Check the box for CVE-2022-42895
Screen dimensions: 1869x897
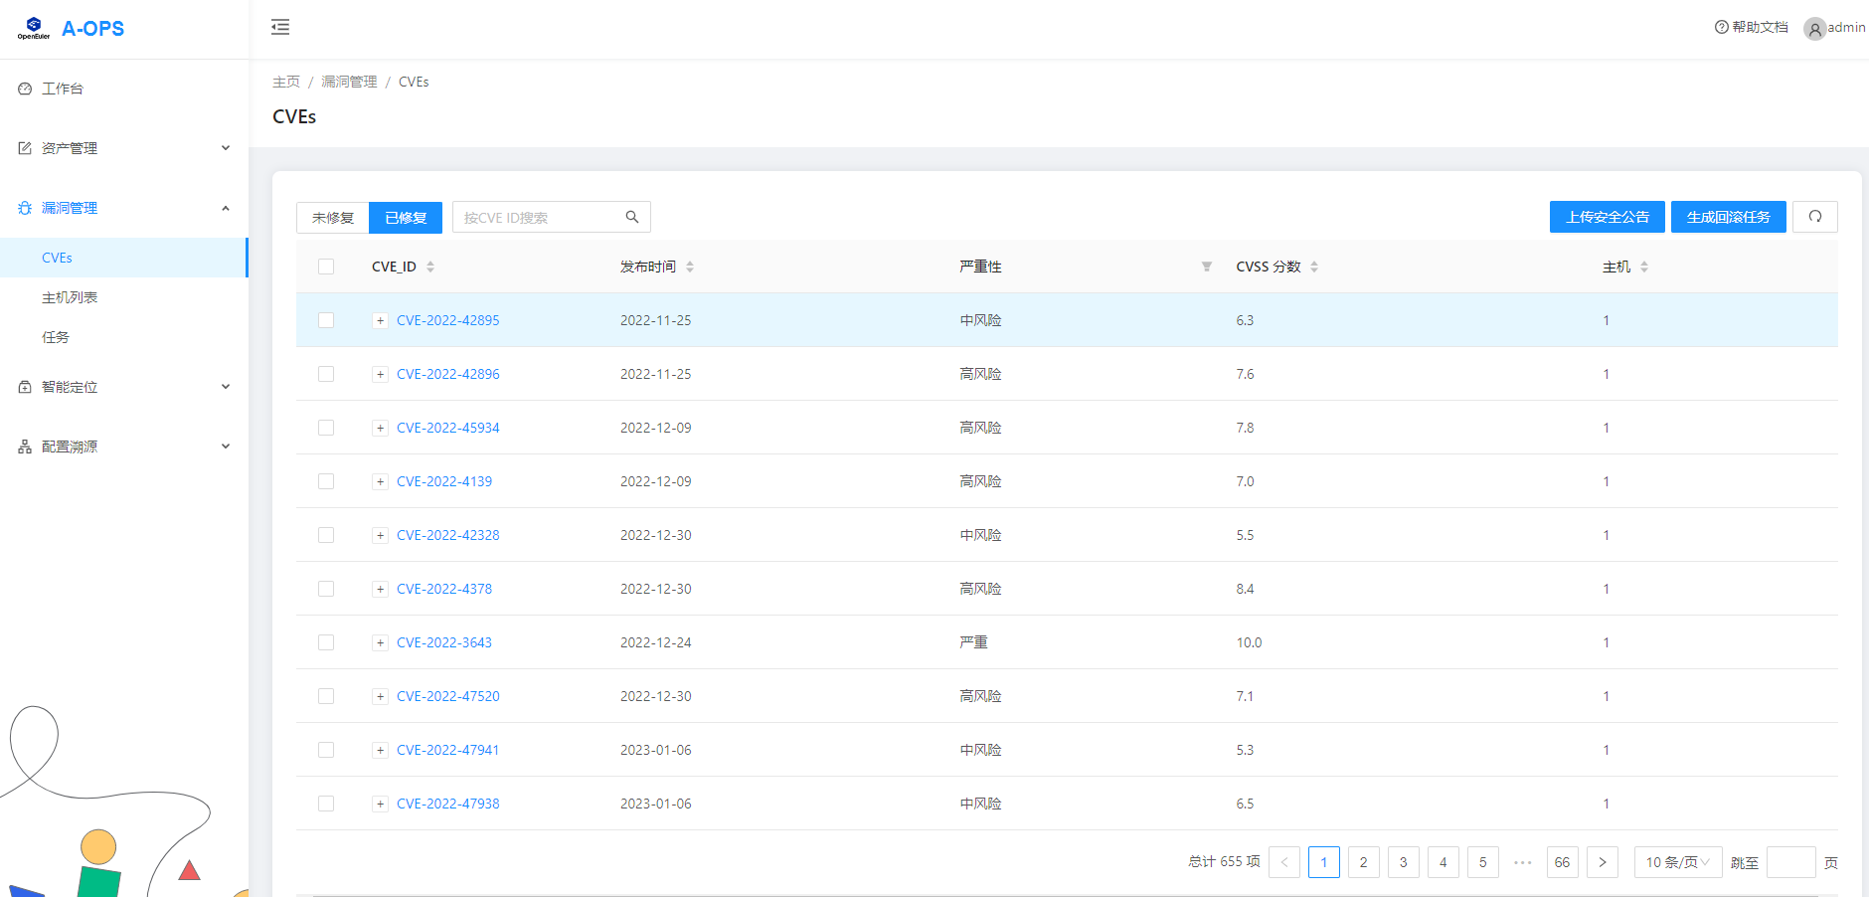point(326,320)
